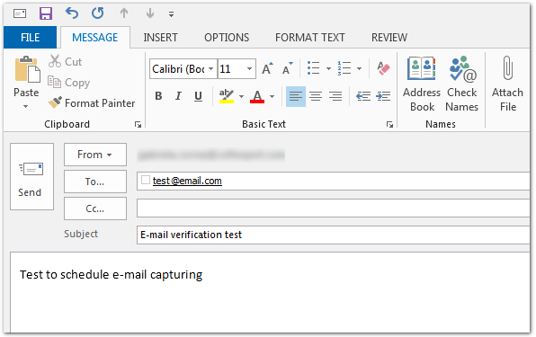
Task: Open the Address Book
Action: (x=422, y=84)
